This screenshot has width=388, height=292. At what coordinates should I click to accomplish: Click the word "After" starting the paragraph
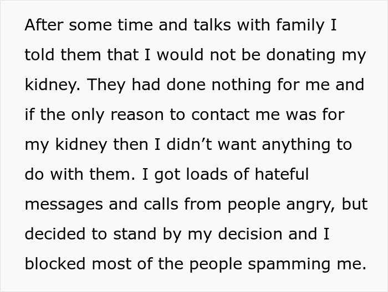pyautogui.click(x=42, y=25)
